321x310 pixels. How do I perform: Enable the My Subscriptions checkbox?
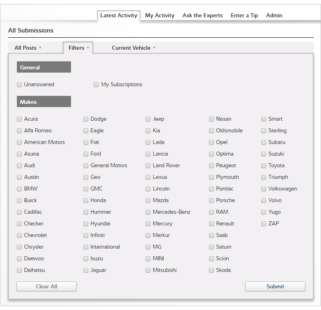tap(96, 85)
